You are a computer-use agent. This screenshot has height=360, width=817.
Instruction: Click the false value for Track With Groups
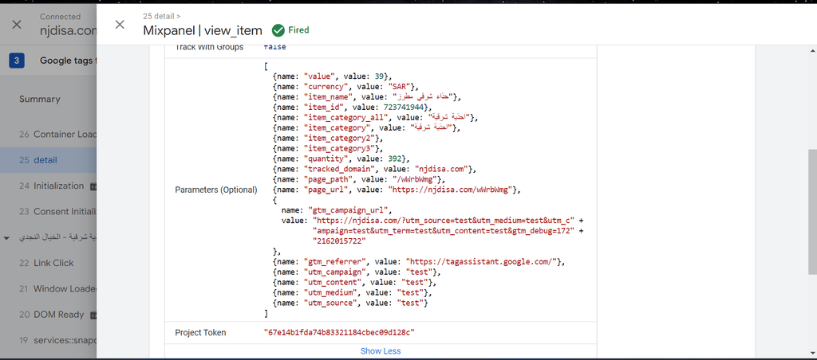coord(274,47)
